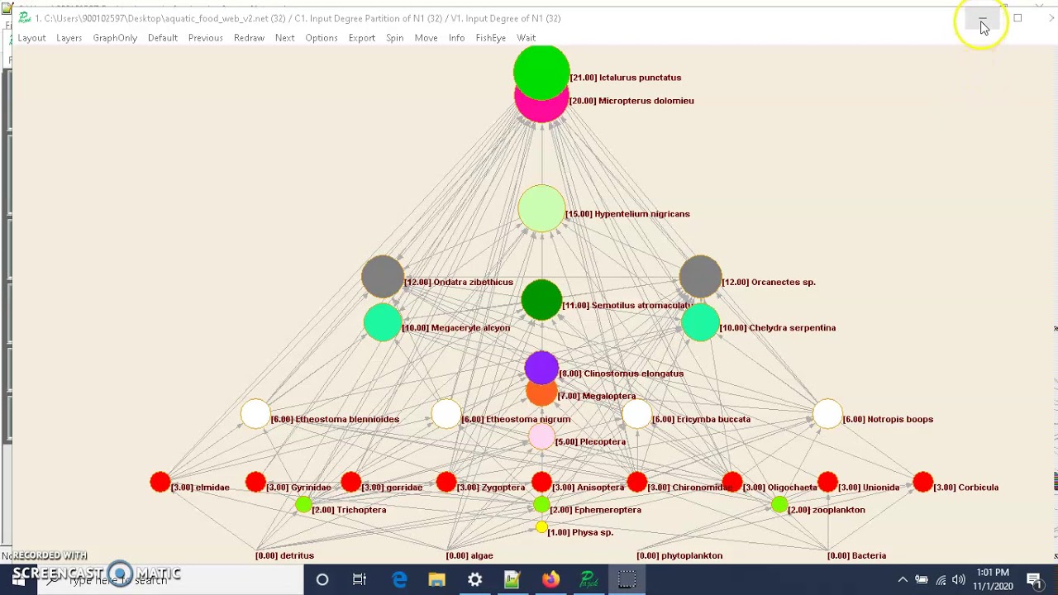Click the detritus label
Image resolution: width=1058 pixels, height=595 pixels.
pyautogui.click(x=284, y=555)
